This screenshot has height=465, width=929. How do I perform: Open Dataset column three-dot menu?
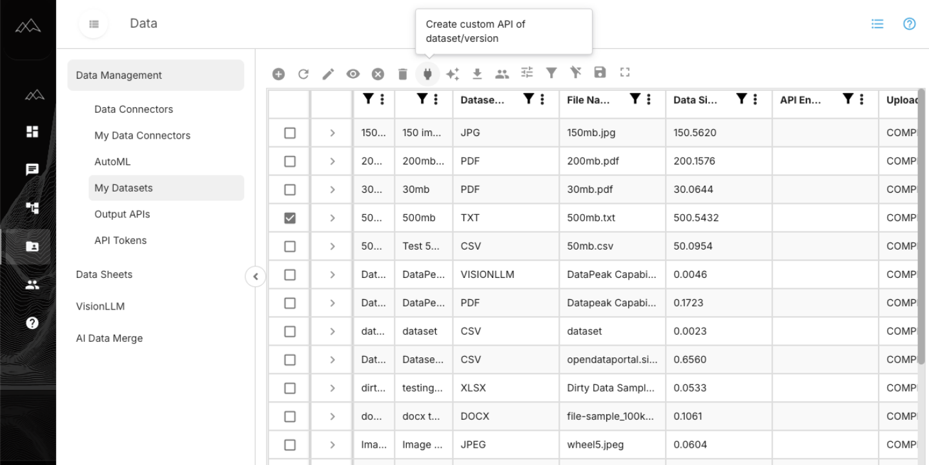[543, 99]
